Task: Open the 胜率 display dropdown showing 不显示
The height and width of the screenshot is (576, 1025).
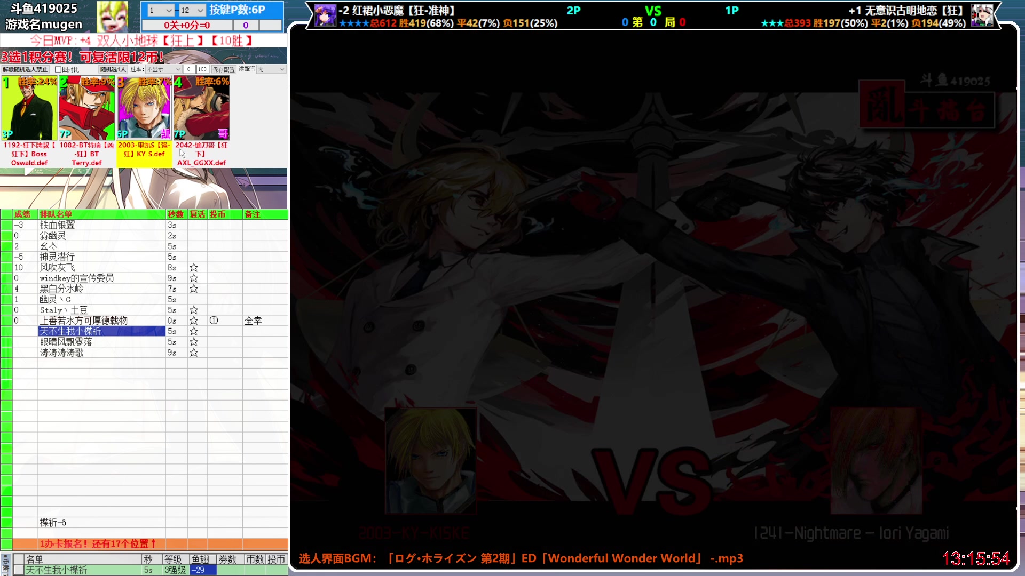Action: point(164,69)
